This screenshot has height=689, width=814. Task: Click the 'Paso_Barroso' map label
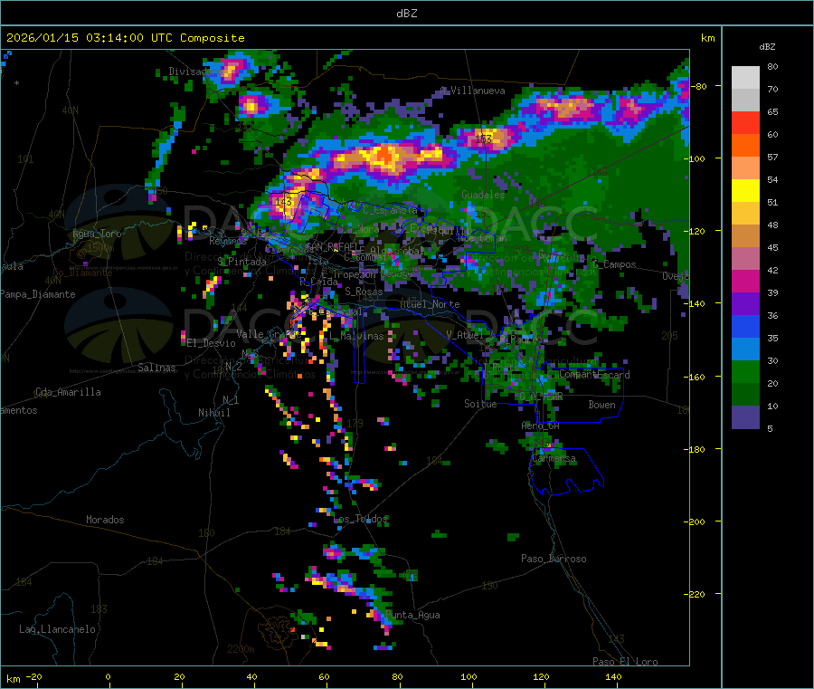(554, 559)
